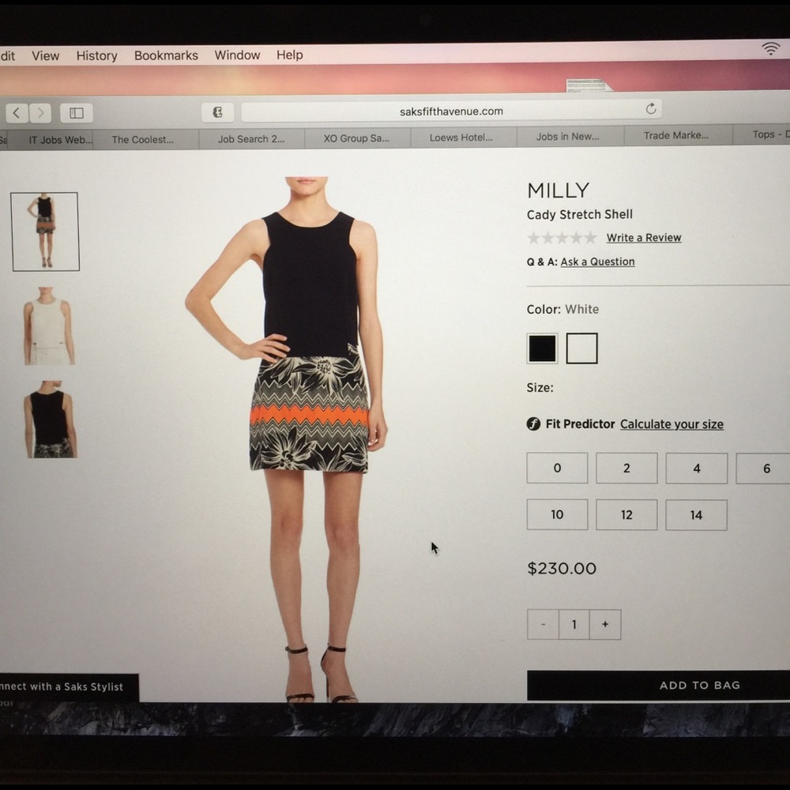Screen dimensions: 790x790
Task: Open the Bookmarks menu
Action: tap(166, 55)
